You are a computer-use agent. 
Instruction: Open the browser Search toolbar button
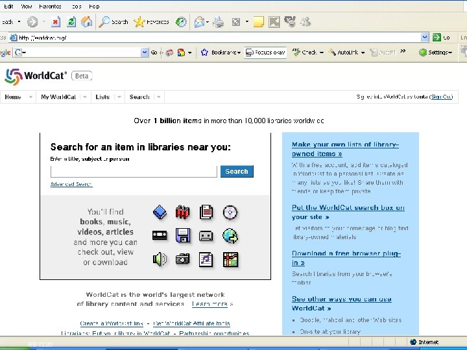pos(113,22)
